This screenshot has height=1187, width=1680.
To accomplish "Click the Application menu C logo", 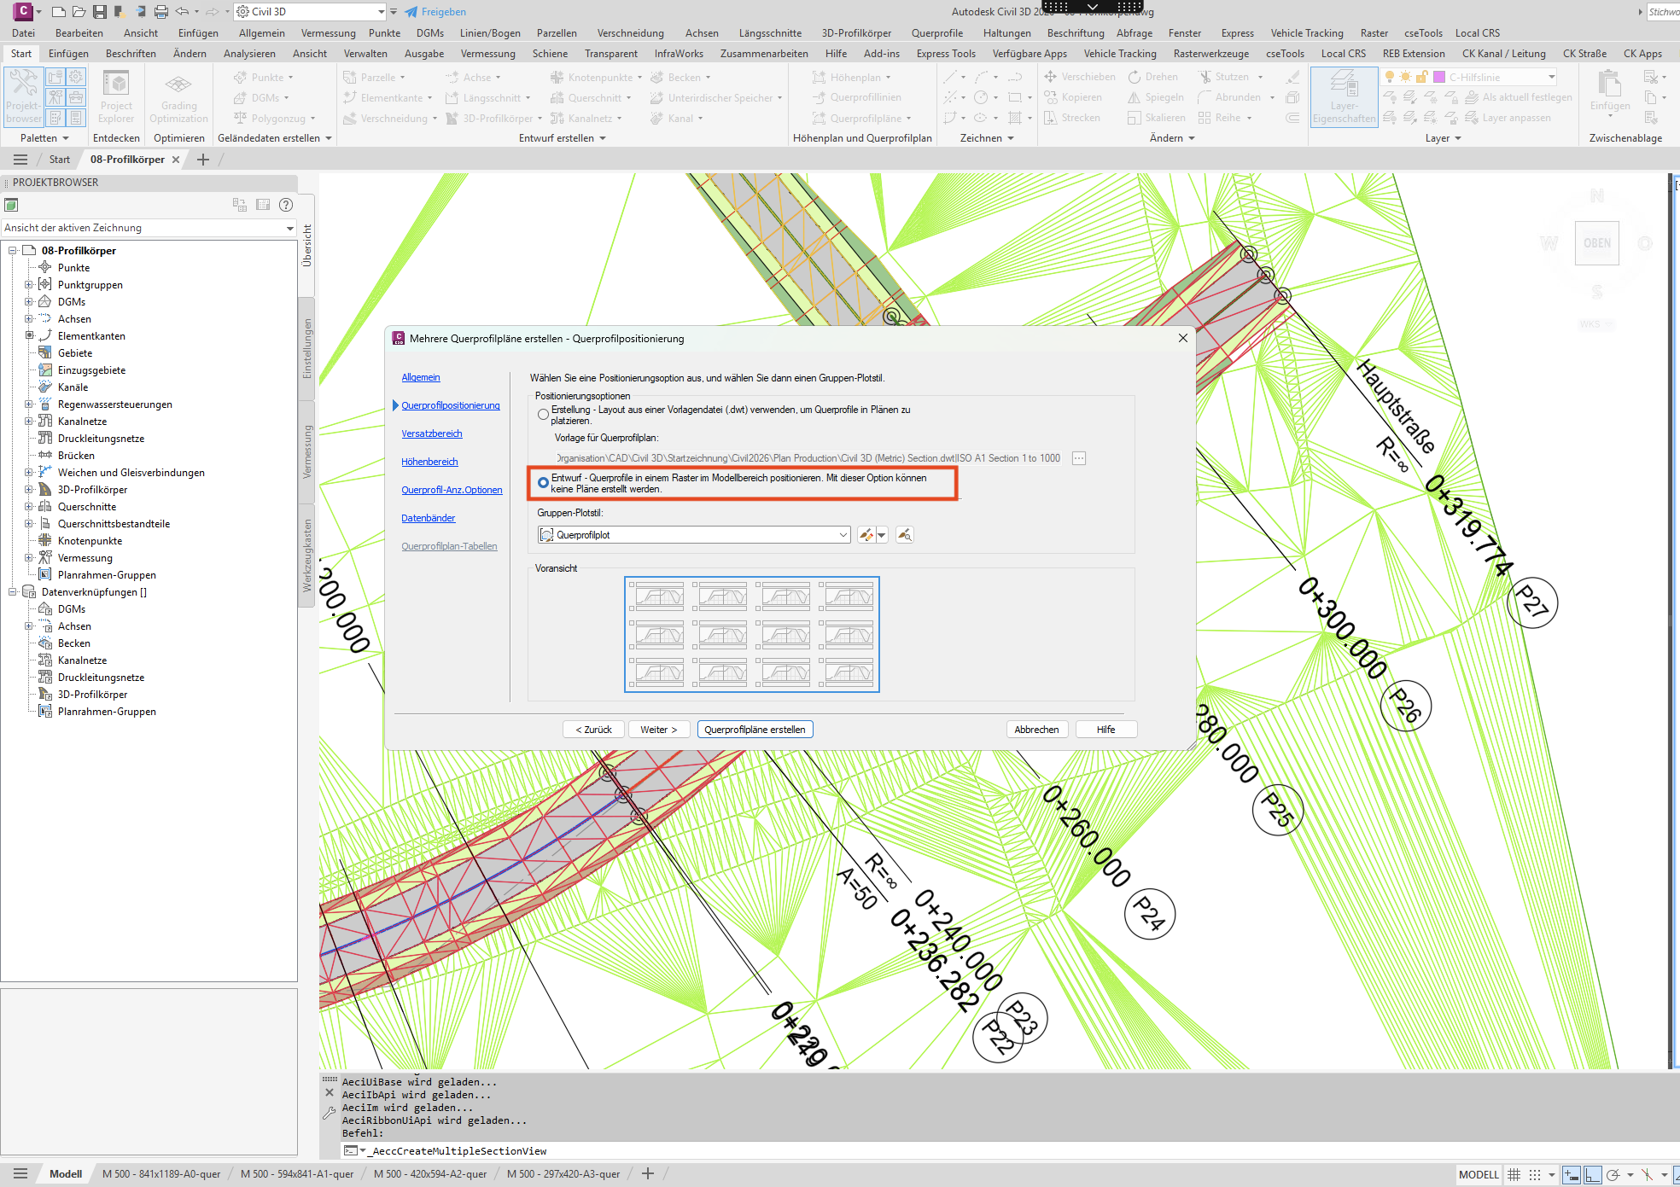I will 23,11.
